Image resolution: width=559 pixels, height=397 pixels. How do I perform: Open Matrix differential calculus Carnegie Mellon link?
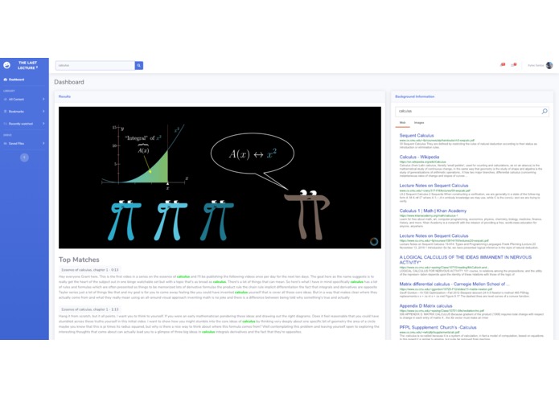tap(454, 284)
